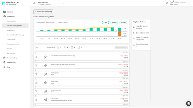Toggle Ausgaben orange legend marker

pyautogui.click(x=47, y=23)
